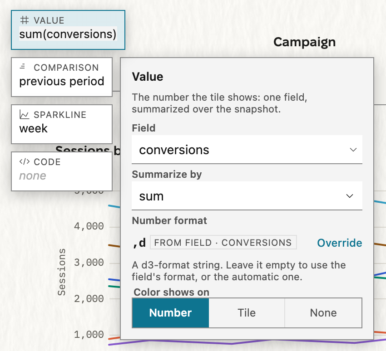Image resolution: width=386 pixels, height=351 pixels.
Task: Click the Override number format link
Action: [340, 243]
